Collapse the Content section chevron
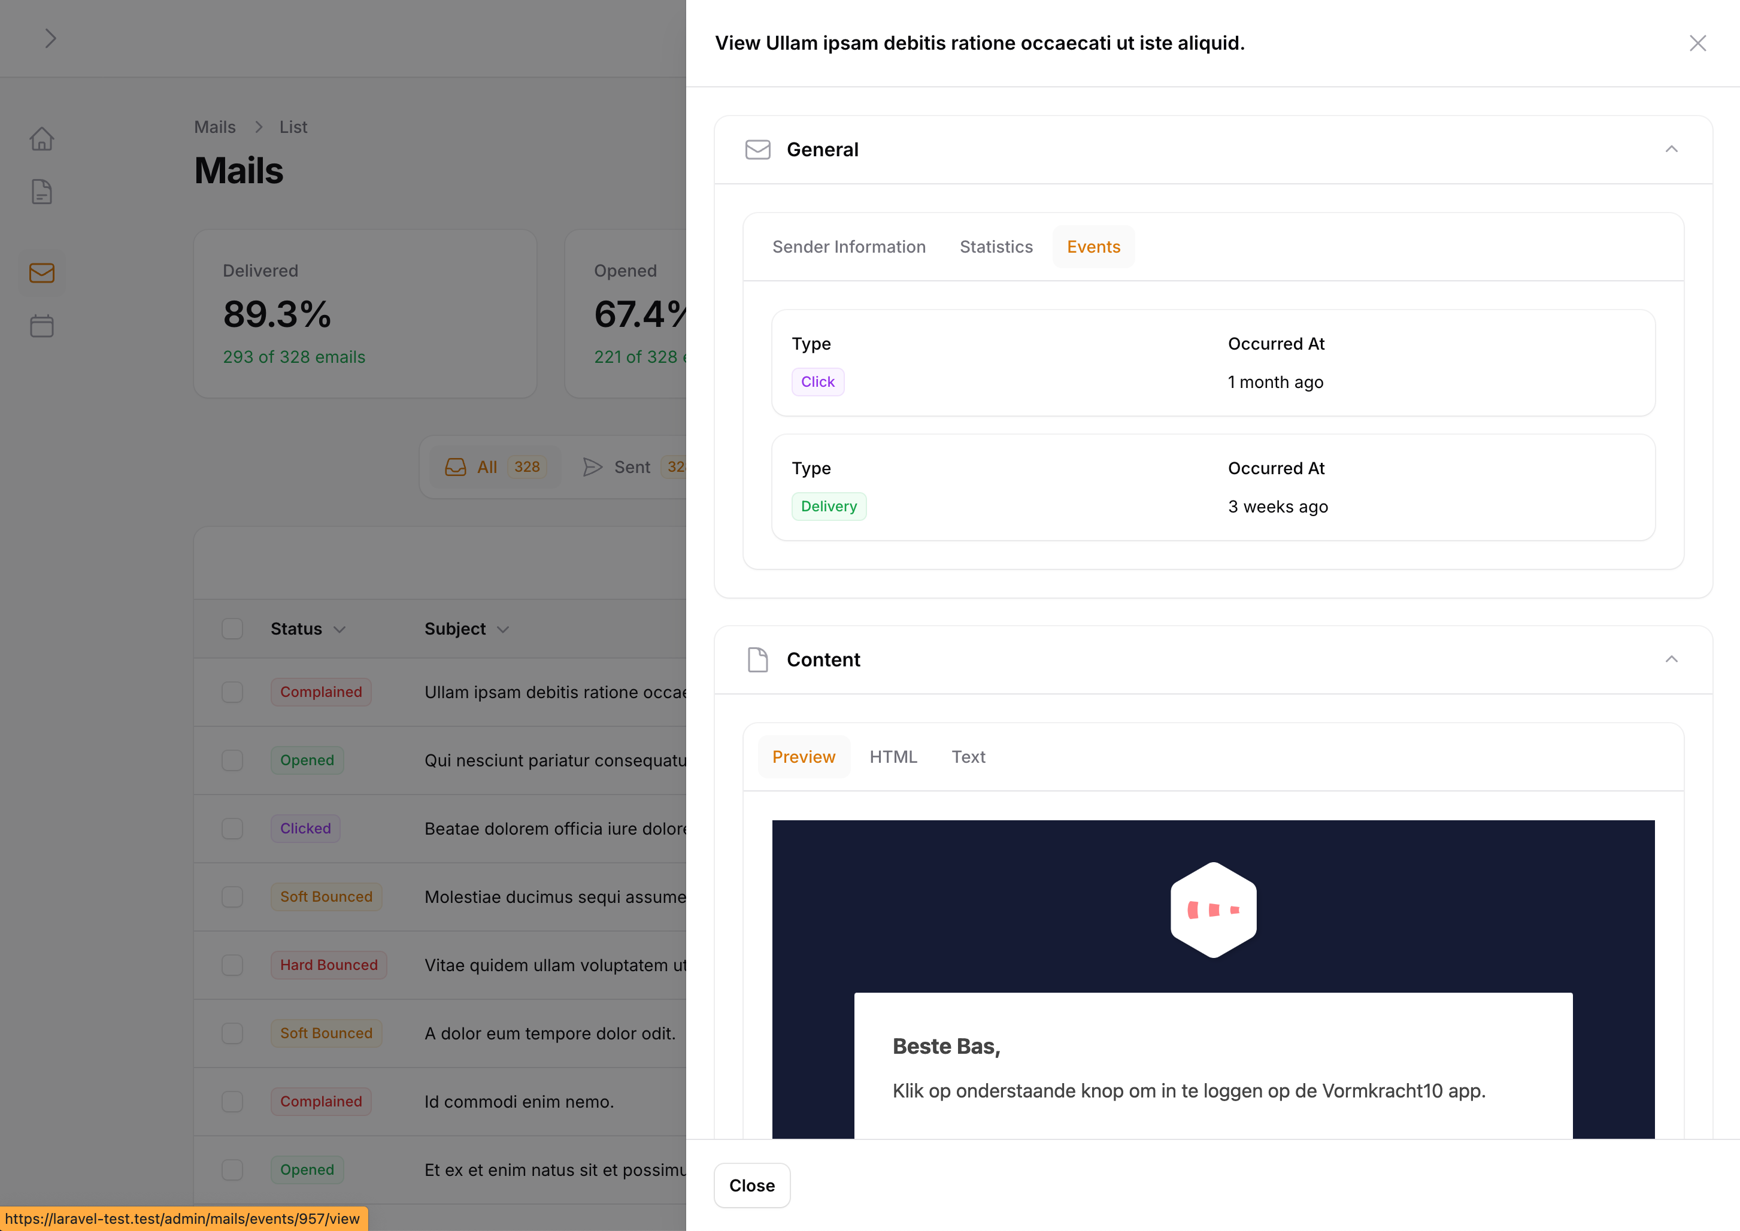Screen dimensions: 1740x1231 click(x=1671, y=659)
